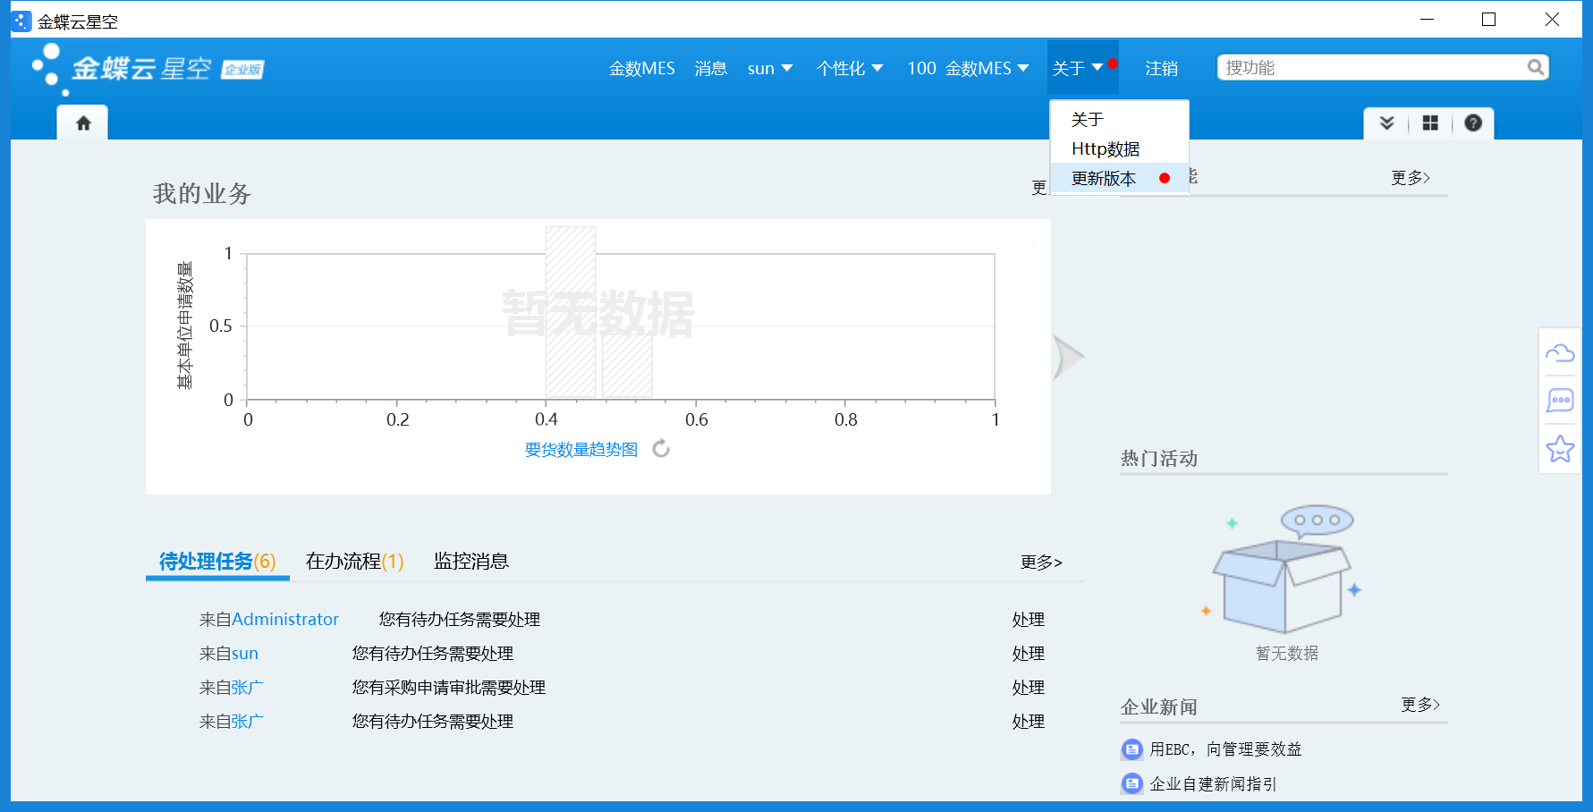
Task: Click 更多> at top right panel
Action: (1411, 178)
